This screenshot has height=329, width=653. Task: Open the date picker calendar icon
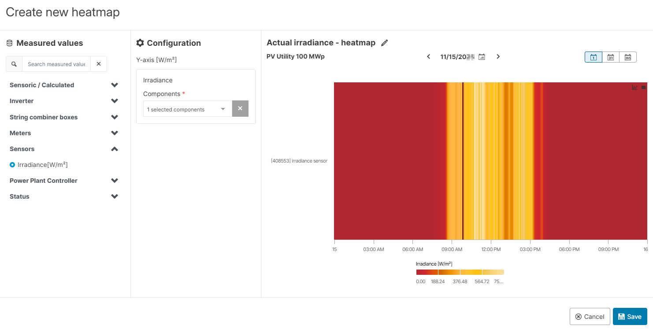[482, 56]
